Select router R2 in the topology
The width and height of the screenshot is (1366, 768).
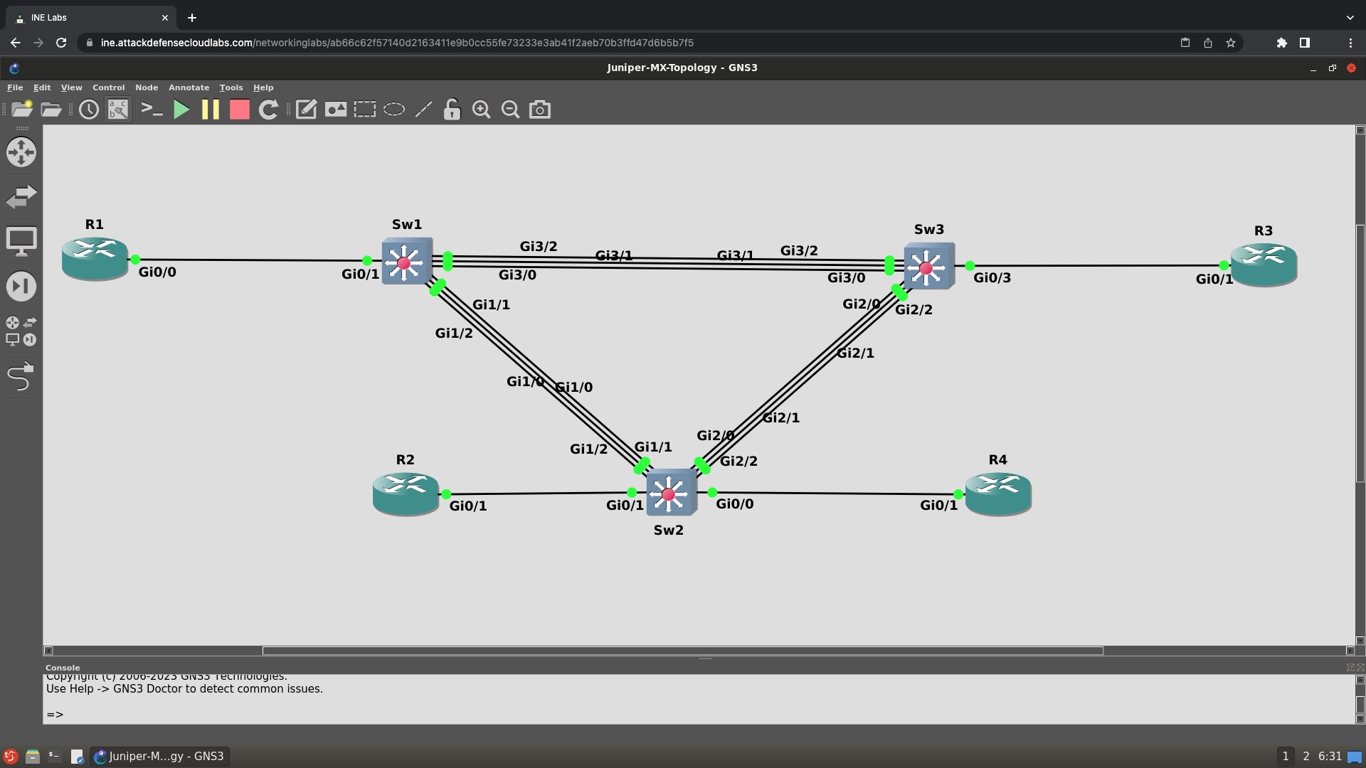[x=406, y=494]
